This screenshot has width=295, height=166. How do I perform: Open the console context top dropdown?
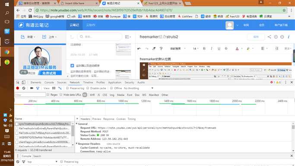[x=42, y=162]
